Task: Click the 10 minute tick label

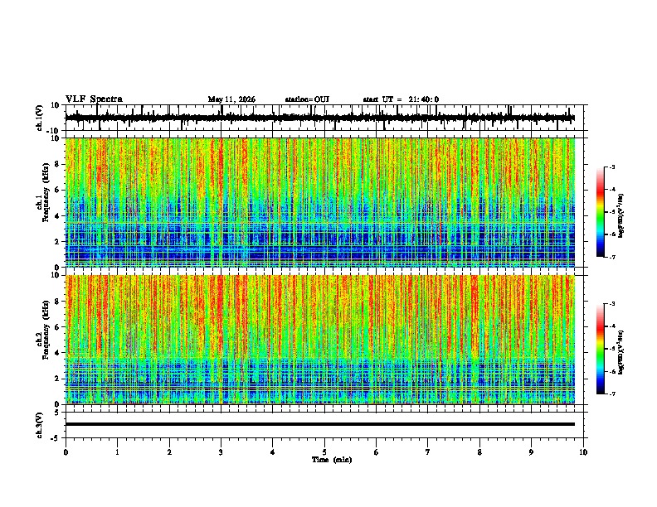Action: [583, 452]
